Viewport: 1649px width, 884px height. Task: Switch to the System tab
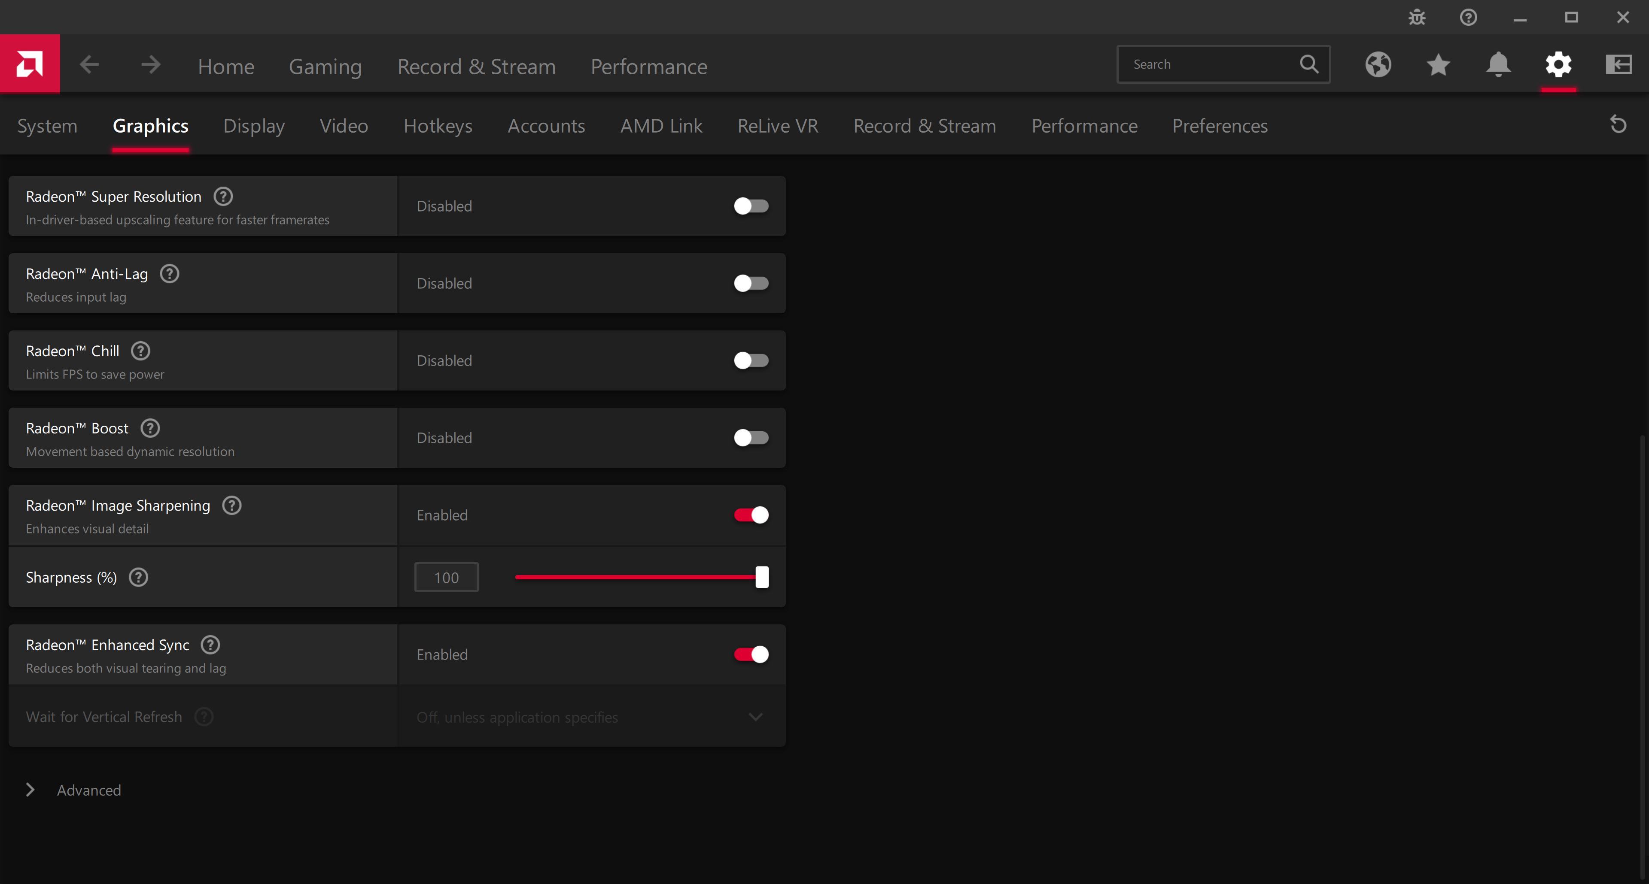pyautogui.click(x=47, y=126)
